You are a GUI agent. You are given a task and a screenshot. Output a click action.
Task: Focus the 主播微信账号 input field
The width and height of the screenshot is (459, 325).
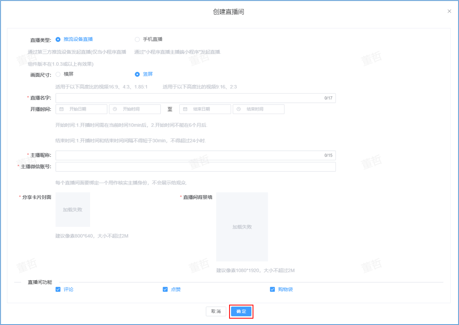(196, 167)
